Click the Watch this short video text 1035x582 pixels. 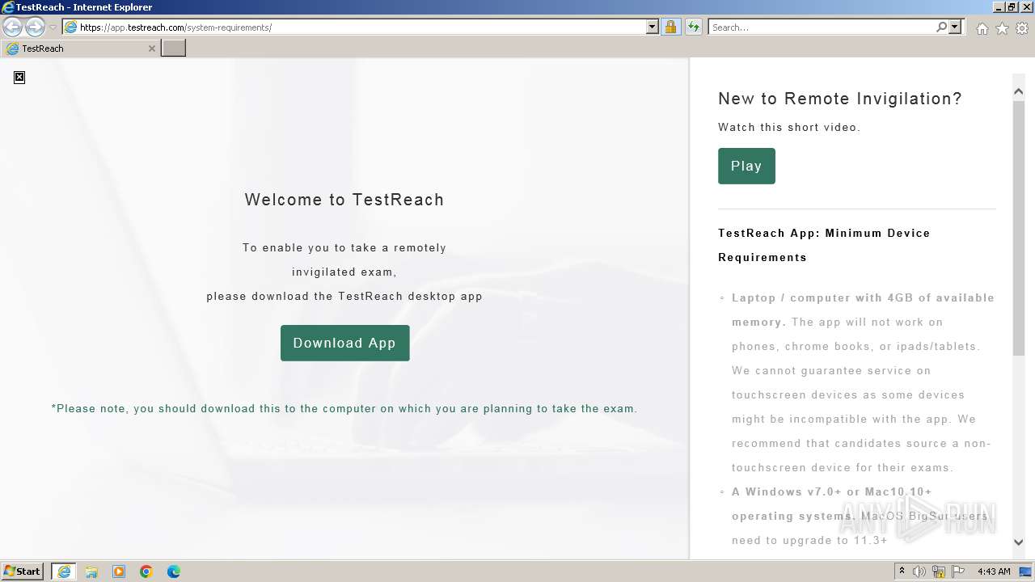(789, 127)
